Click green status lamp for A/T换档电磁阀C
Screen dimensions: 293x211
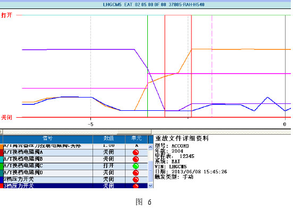(136, 166)
